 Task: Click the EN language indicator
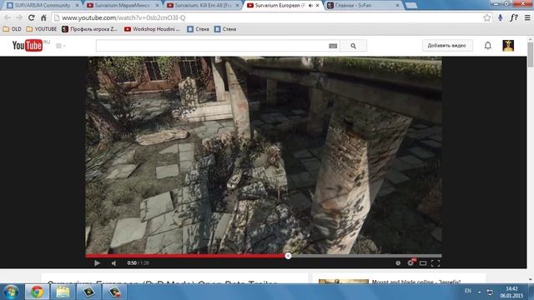(x=468, y=291)
